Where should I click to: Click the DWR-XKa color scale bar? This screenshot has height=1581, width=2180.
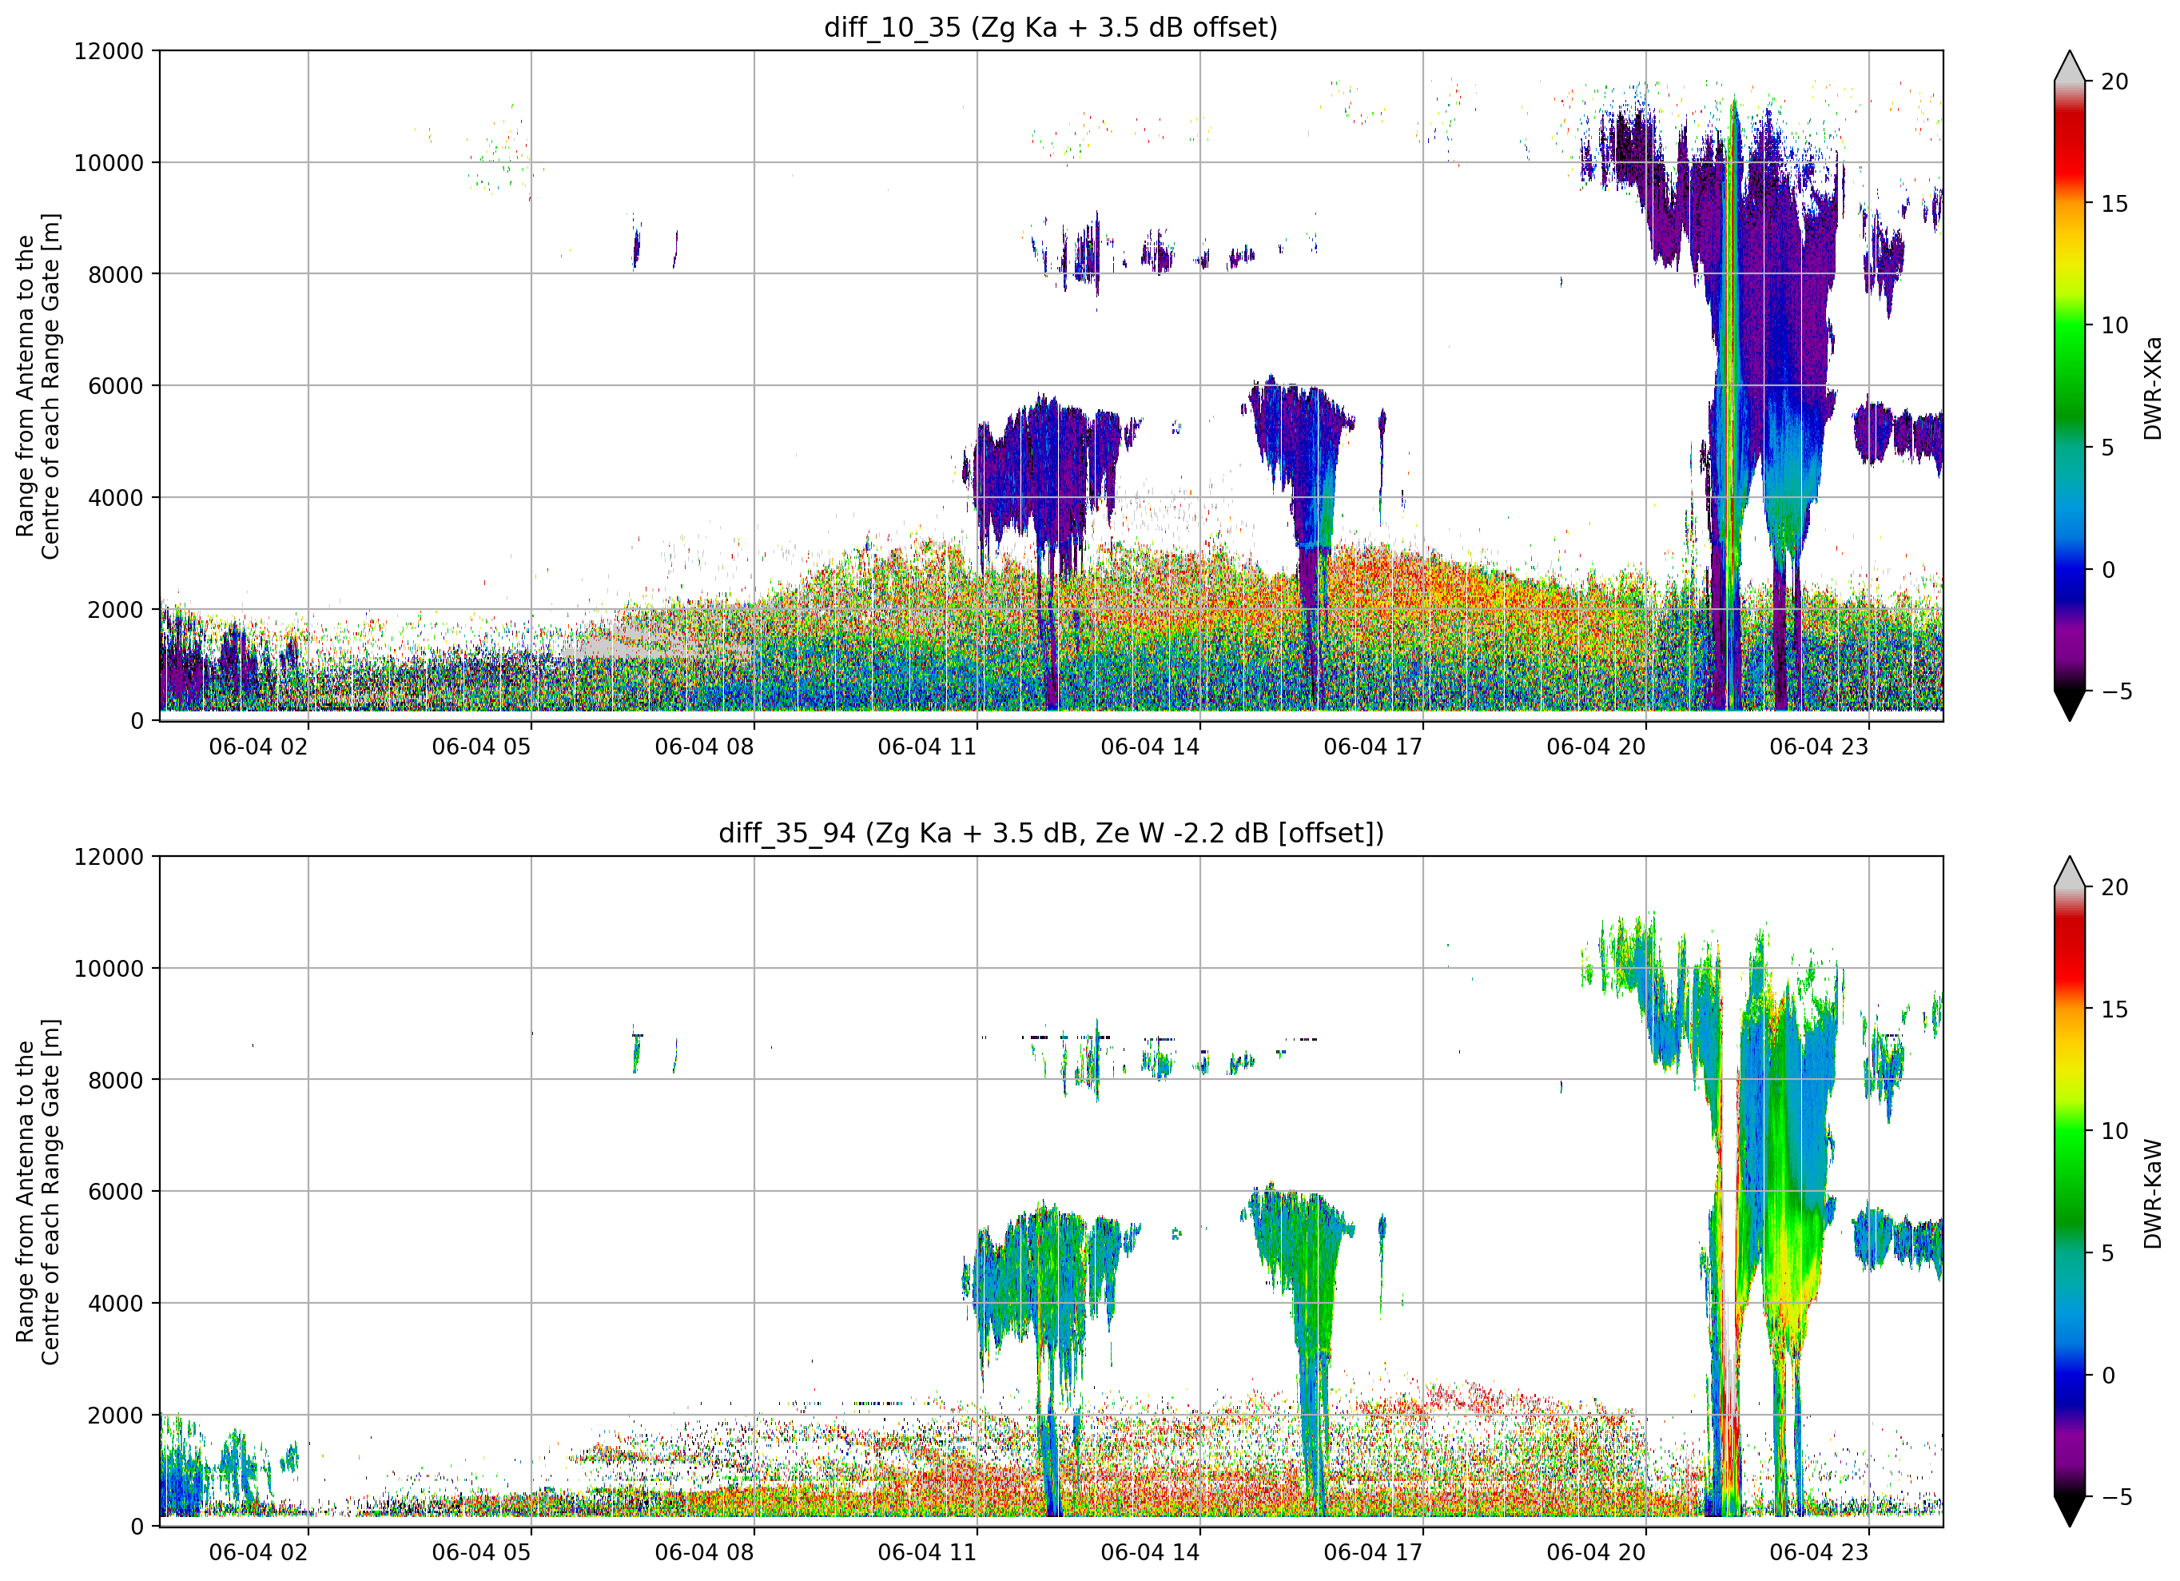(2070, 385)
